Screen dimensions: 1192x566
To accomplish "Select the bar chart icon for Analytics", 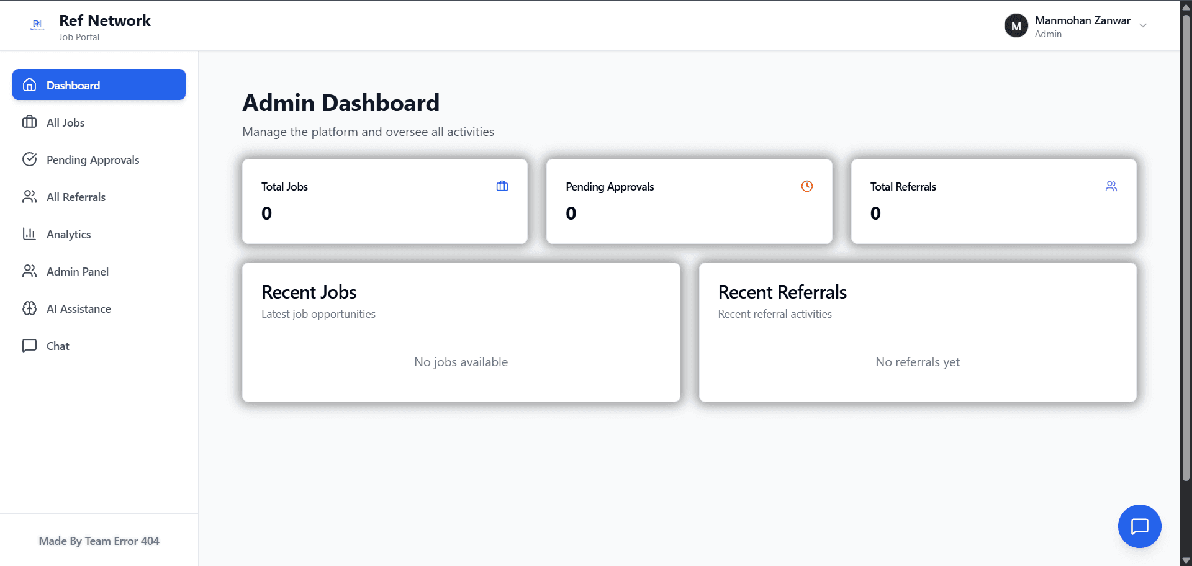I will tap(30, 234).
